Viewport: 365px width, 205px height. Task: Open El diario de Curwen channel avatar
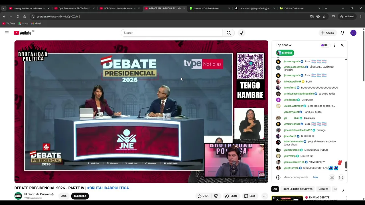[18, 196]
